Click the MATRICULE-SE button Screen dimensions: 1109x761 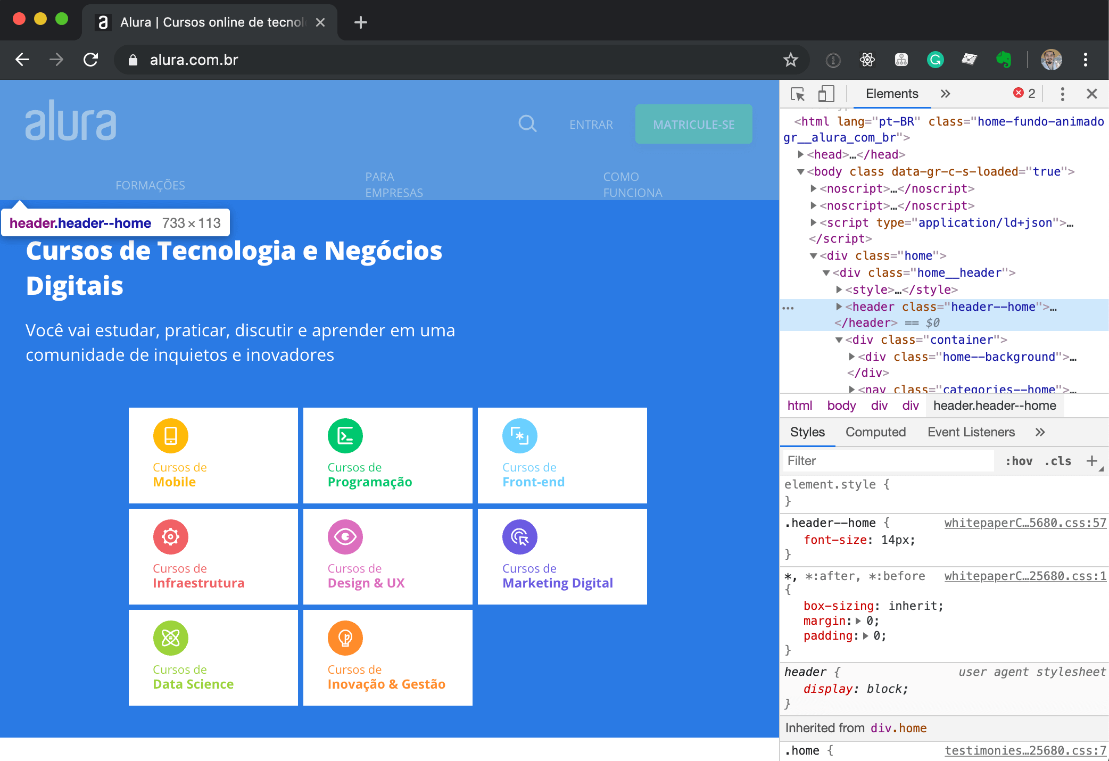click(693, 124)
